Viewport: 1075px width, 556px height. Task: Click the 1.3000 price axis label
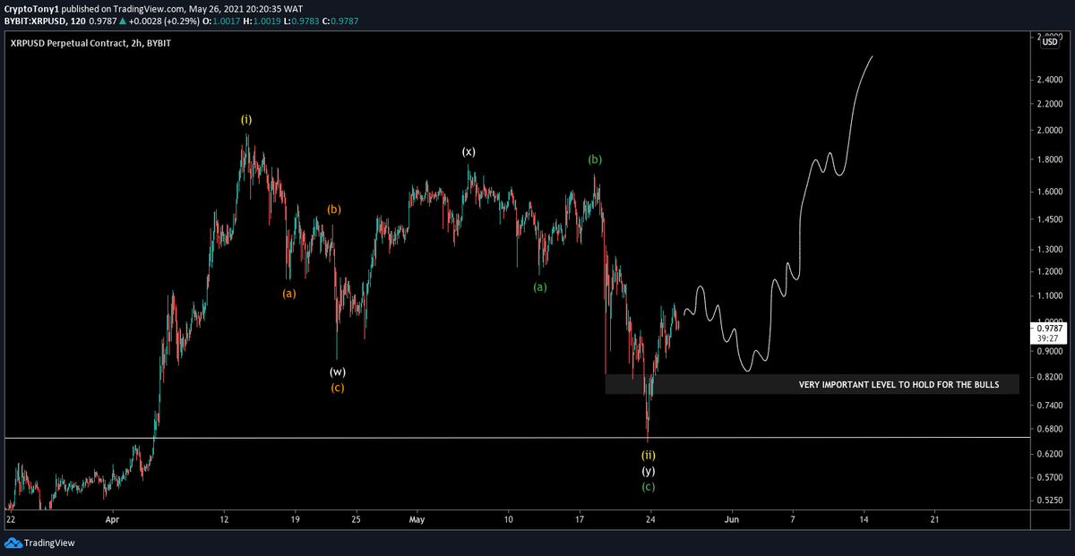(1051, 249)
